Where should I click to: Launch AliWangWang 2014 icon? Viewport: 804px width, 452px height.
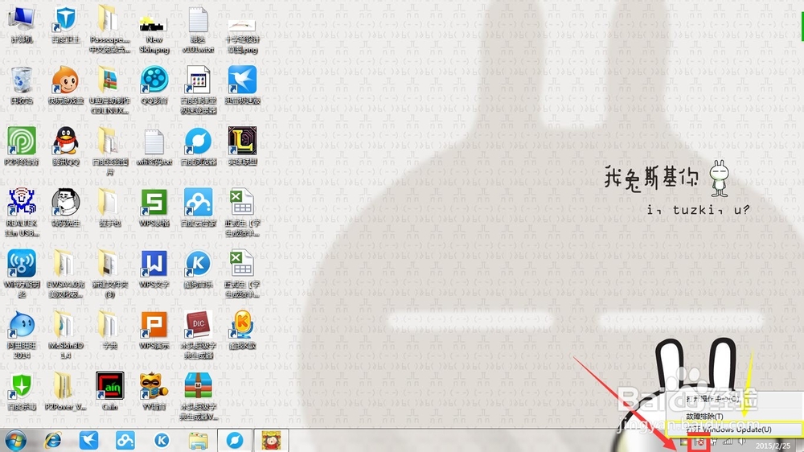point(22,335)
